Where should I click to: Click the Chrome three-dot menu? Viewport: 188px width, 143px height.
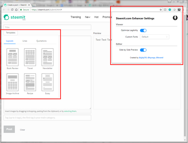tap(183, 10)
